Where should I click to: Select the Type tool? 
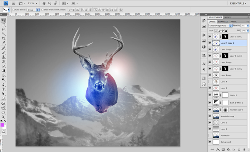tap(3, 89)
